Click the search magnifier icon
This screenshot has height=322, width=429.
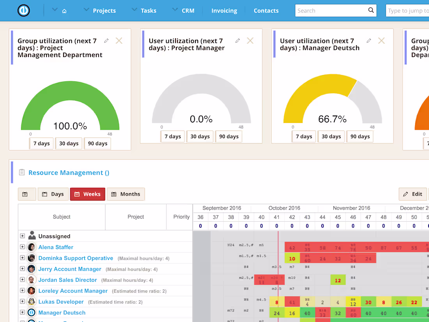click(370, 11)
